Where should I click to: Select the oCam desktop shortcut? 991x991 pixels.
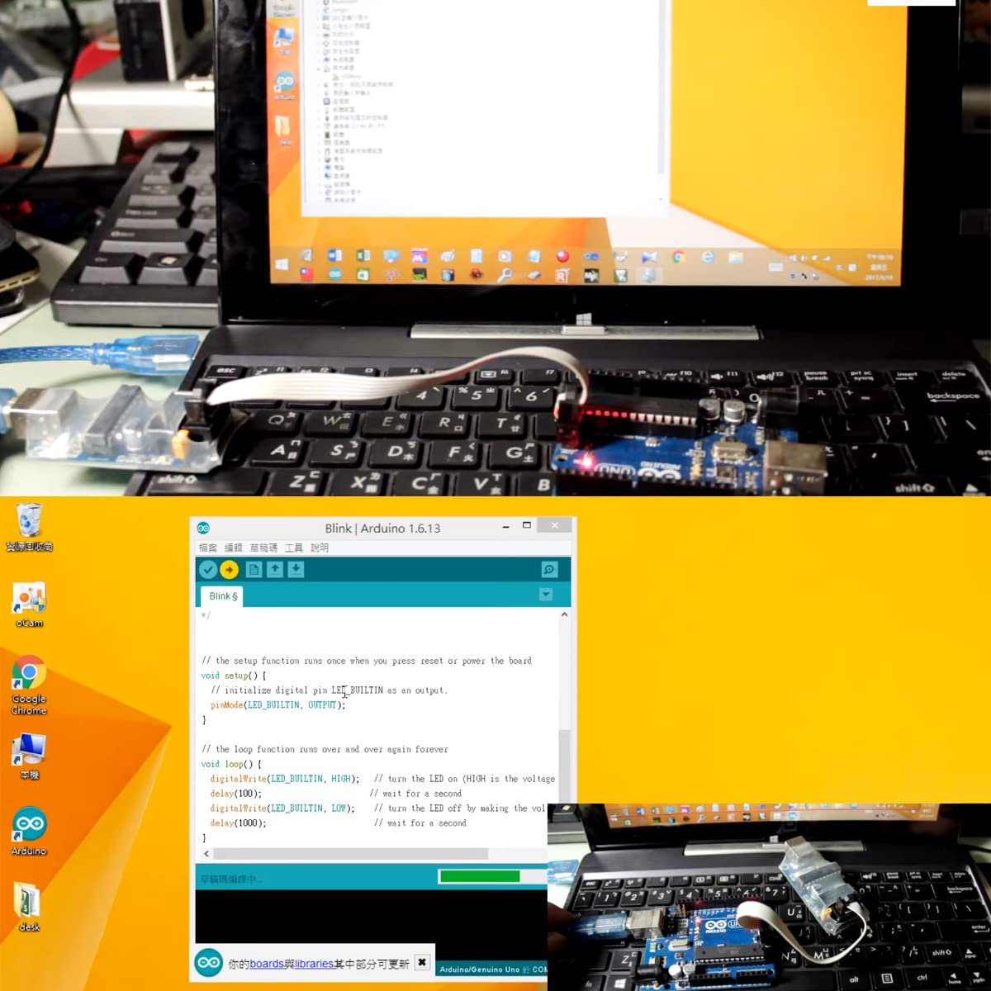[30, 605]
